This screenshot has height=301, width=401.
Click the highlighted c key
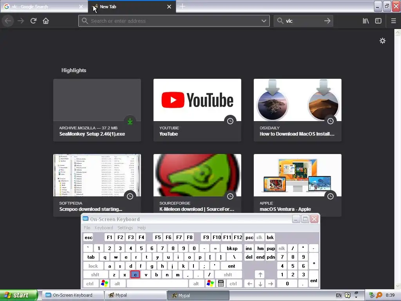[x=135, y=275]
